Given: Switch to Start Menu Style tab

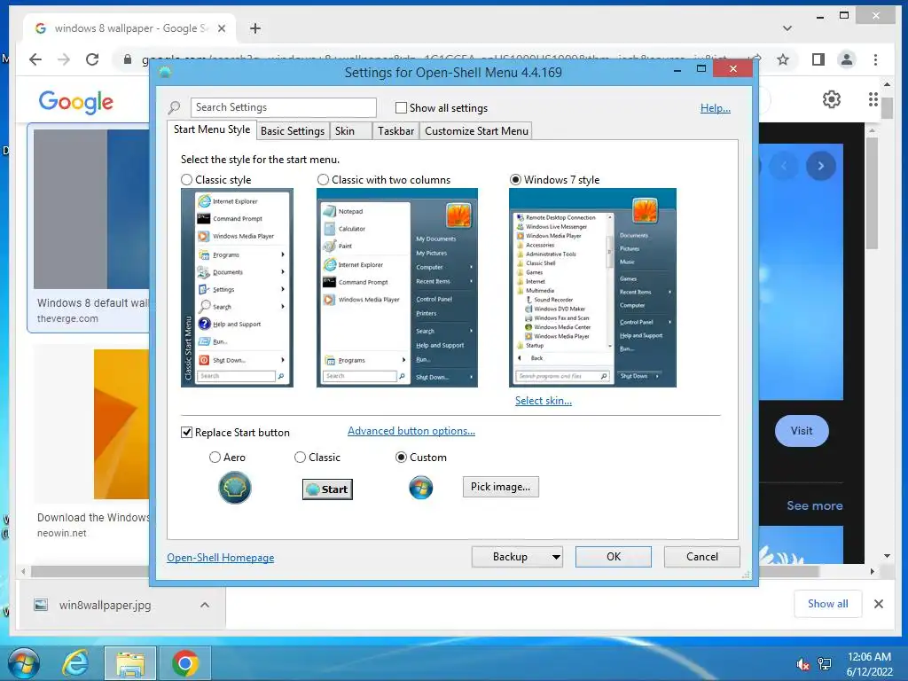Looking at the screenshot, I should pyautogui.click(x=212, y=129).
